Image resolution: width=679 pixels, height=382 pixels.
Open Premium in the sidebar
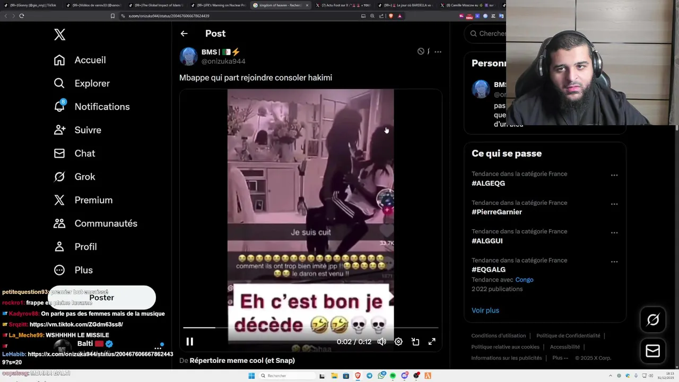(83, 200)
